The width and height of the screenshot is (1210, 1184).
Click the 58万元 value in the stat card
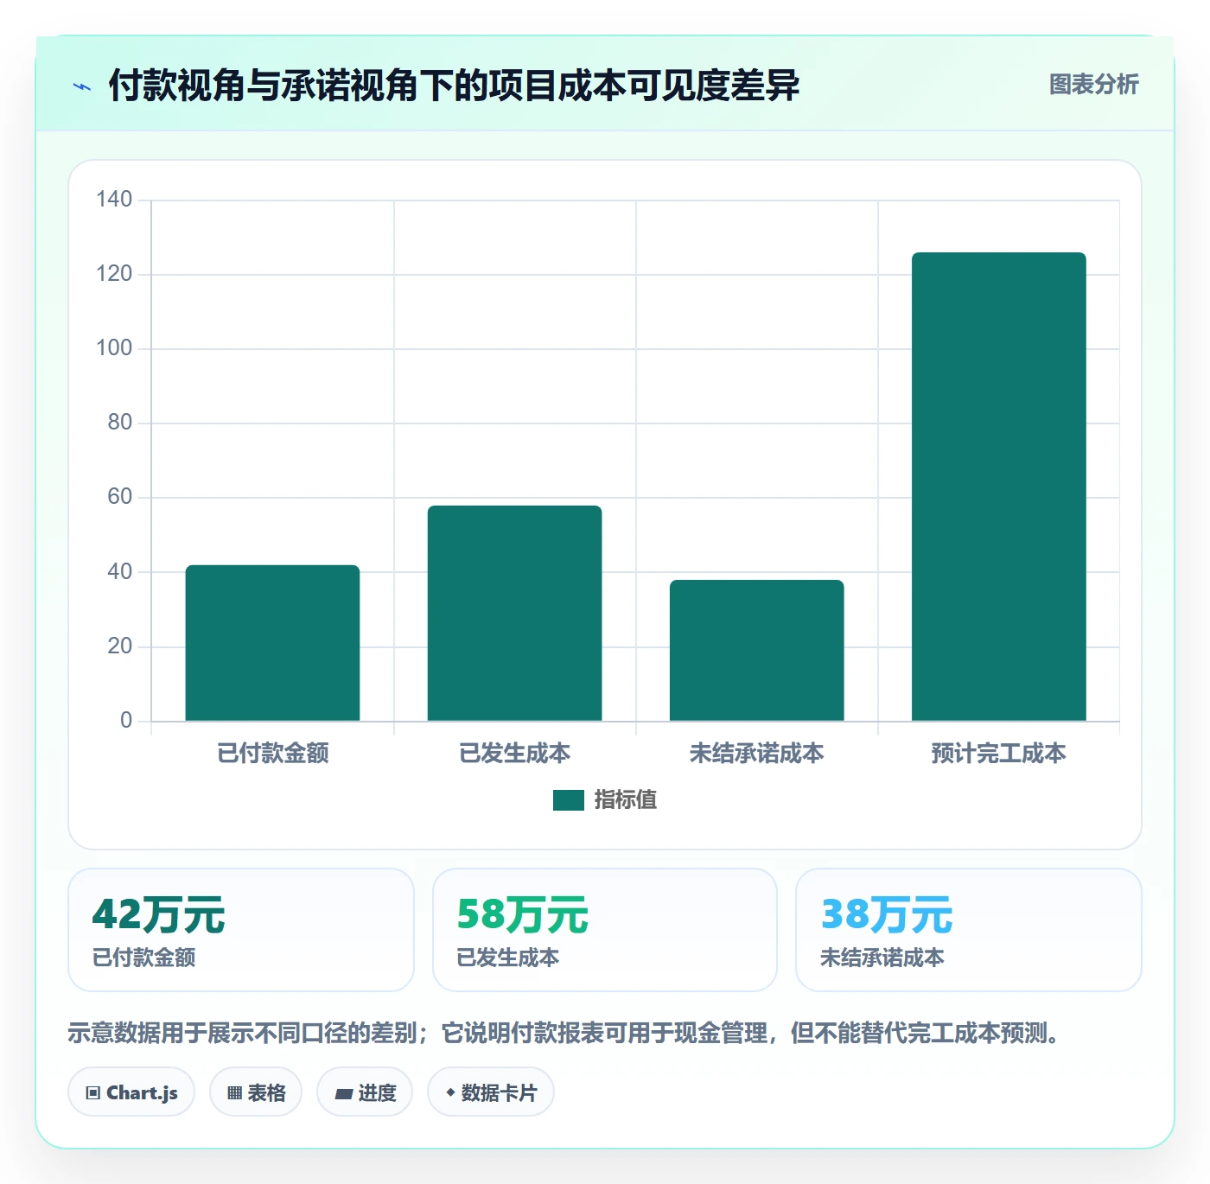click(523, 914)
